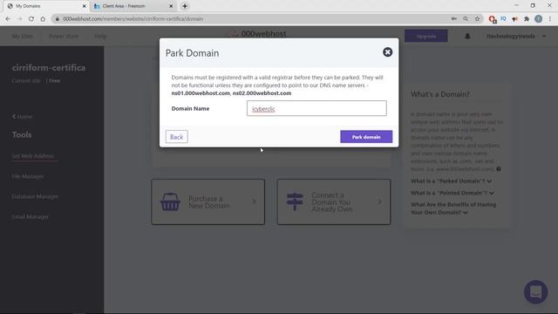558x314 pixels.
Task: Reload the current page
Action: [x=31, y=19]
